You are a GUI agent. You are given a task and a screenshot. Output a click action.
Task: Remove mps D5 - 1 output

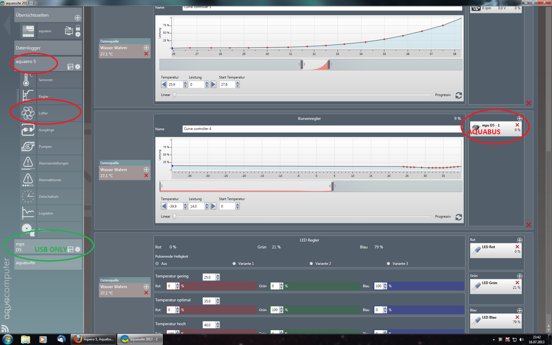[x=517, y=125]
